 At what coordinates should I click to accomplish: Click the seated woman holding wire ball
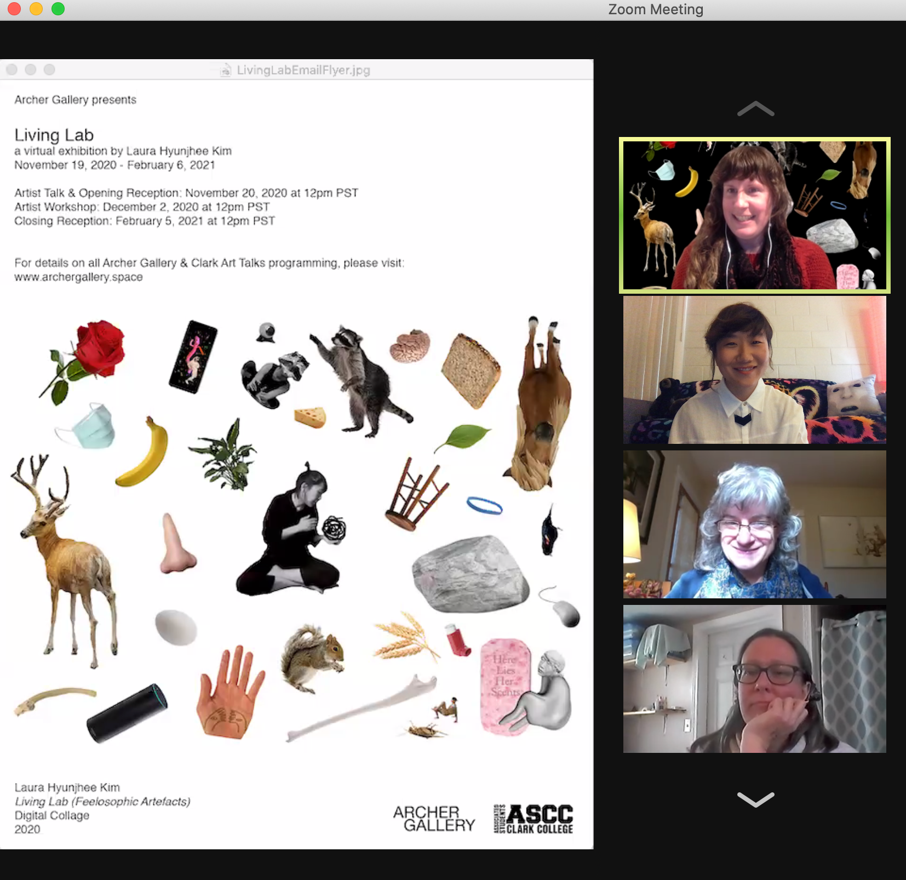coord(291,529)
